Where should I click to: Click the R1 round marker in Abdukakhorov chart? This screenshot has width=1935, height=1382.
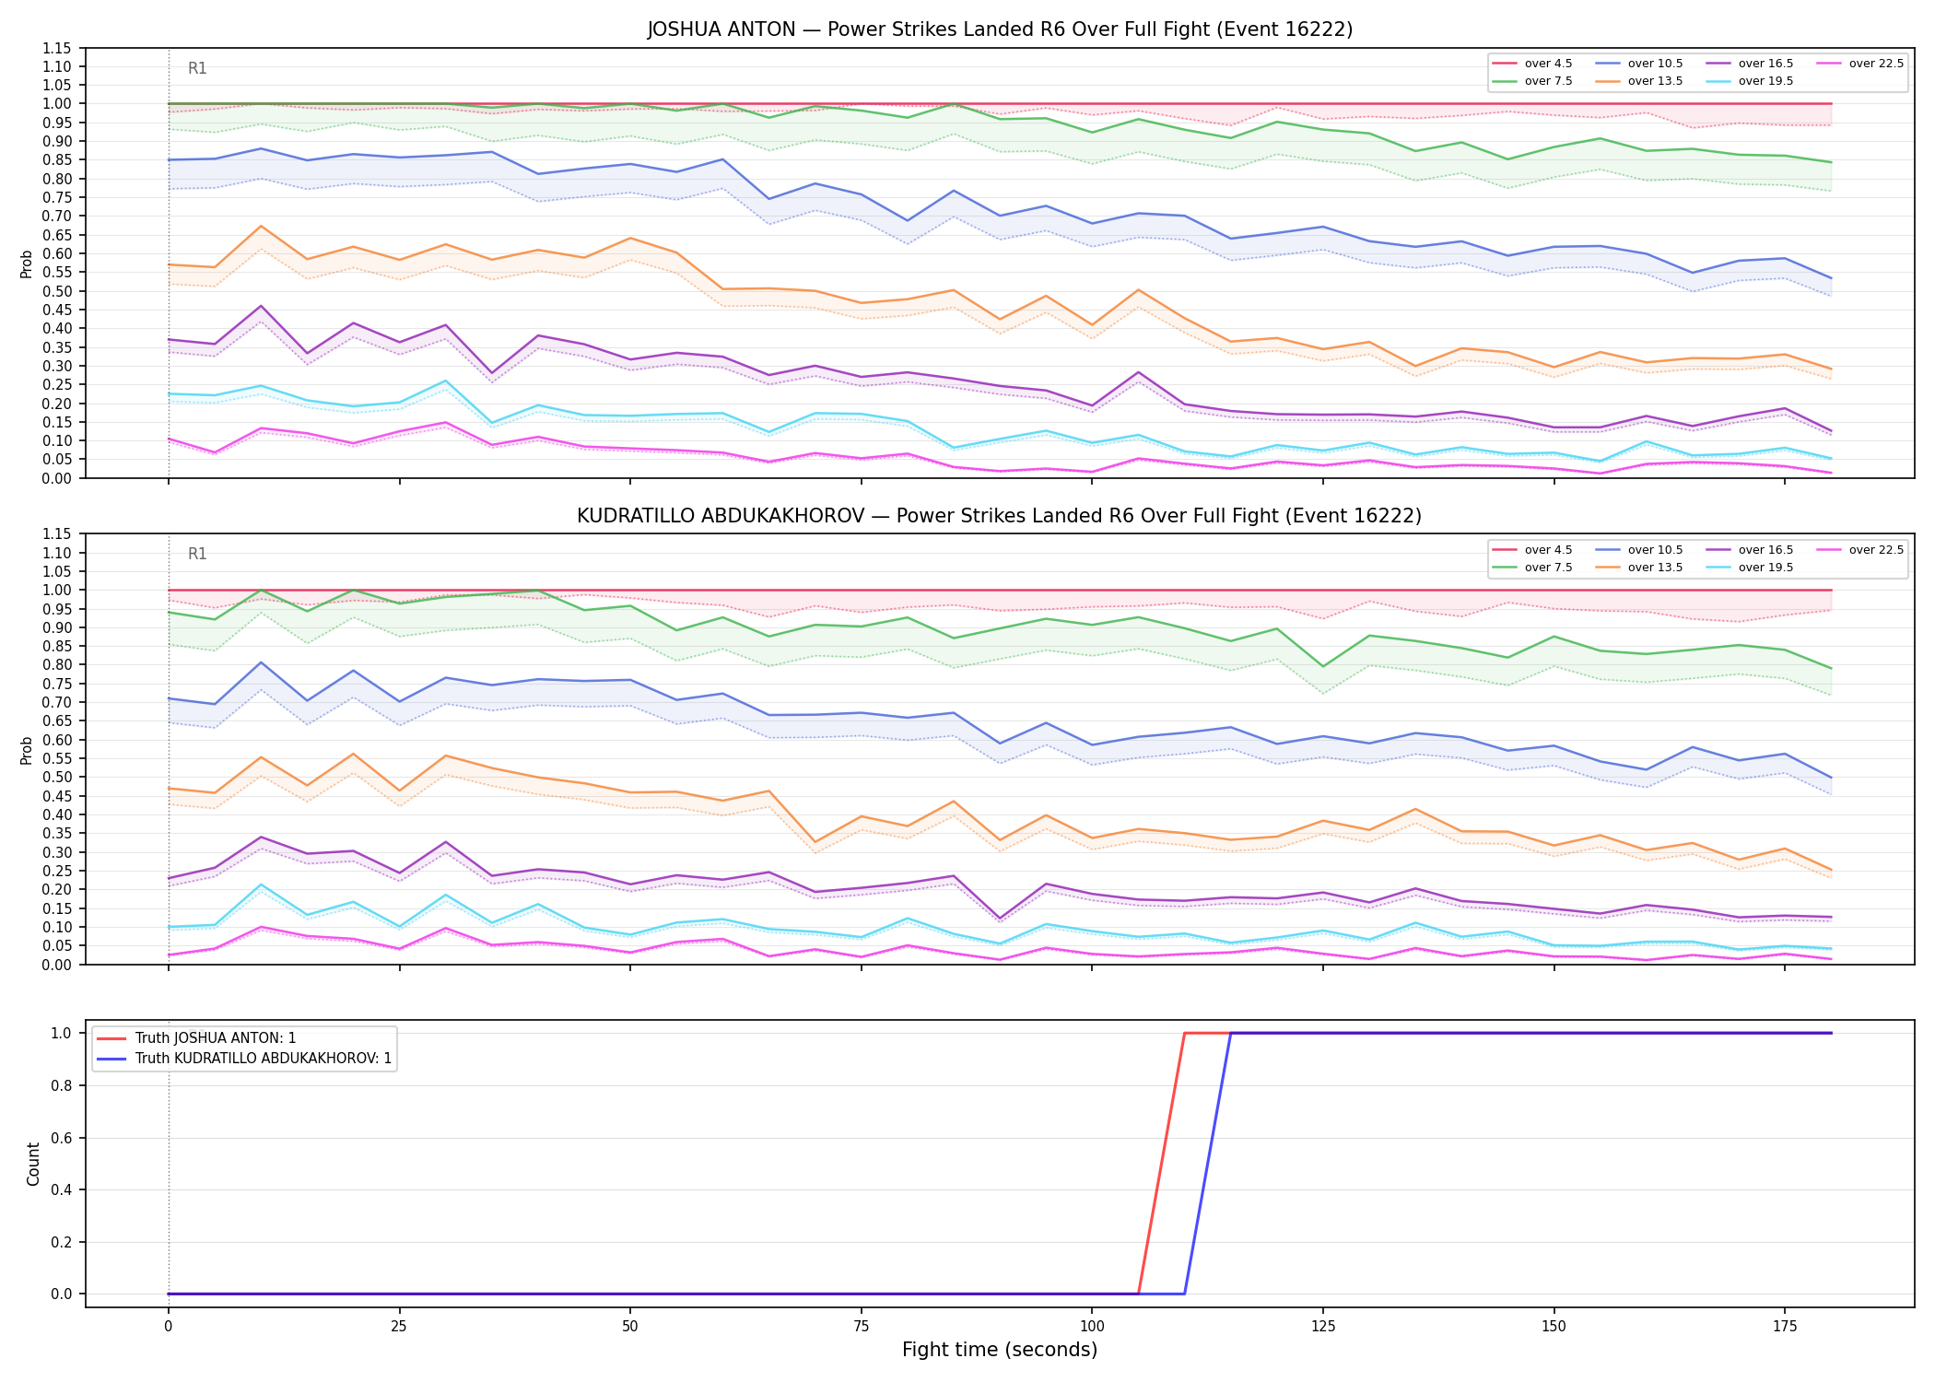point(197,554)
